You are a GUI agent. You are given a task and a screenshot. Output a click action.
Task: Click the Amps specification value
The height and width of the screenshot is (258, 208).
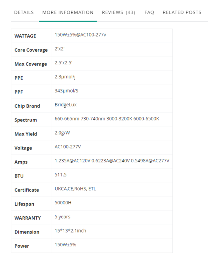click(x=112, y=161)
